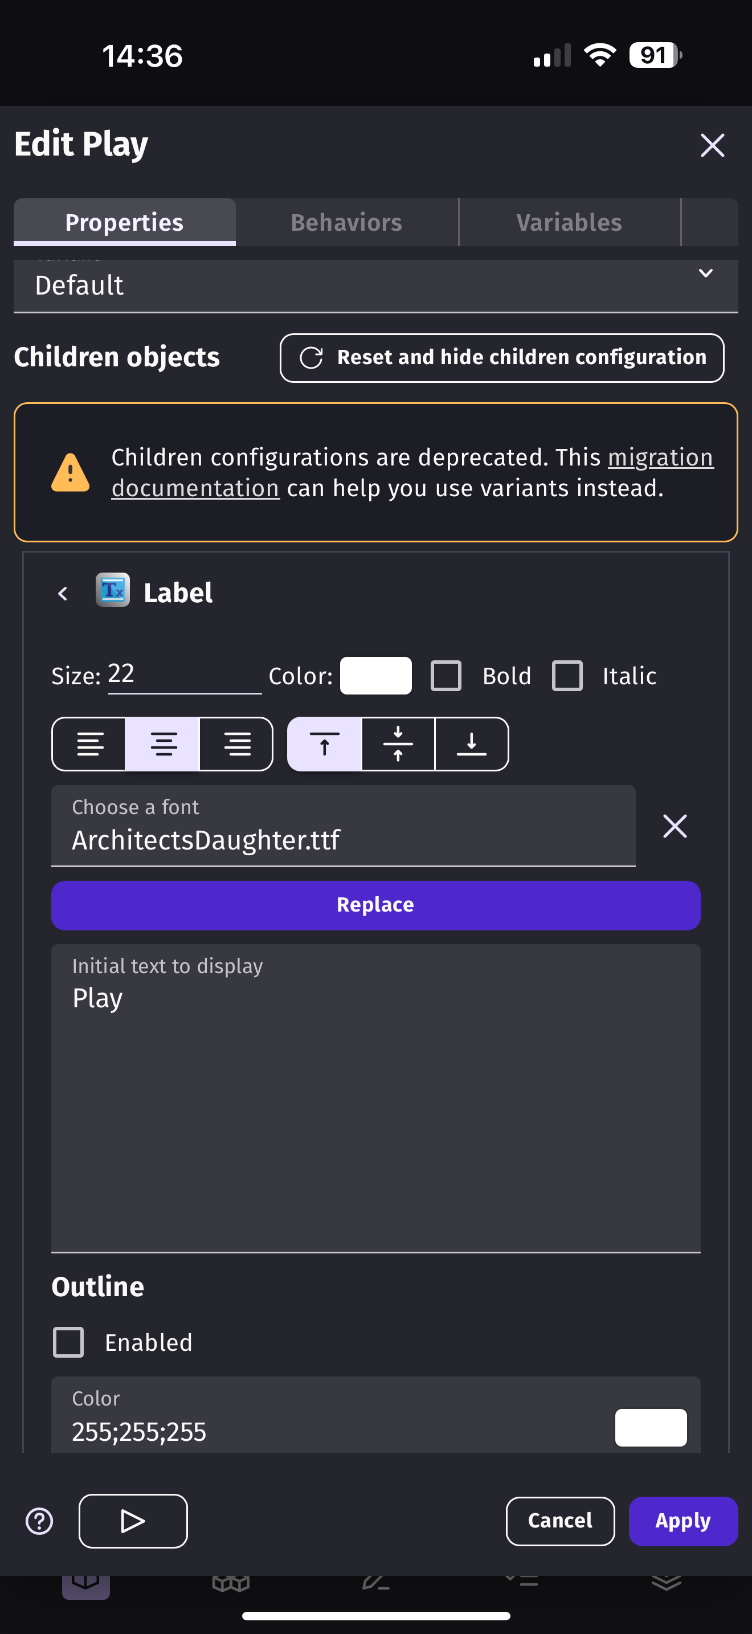Set vertical alignment to top
The image size is (752, 1634).
pos(325,744)
